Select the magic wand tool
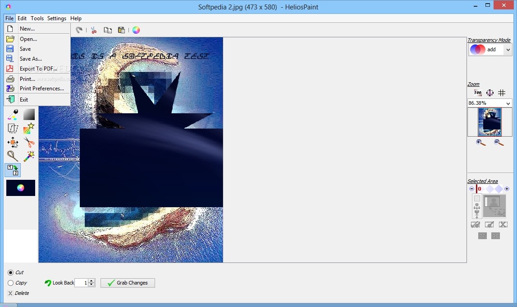The height and width of the screenshot is (307, 517). click(29, 156)
